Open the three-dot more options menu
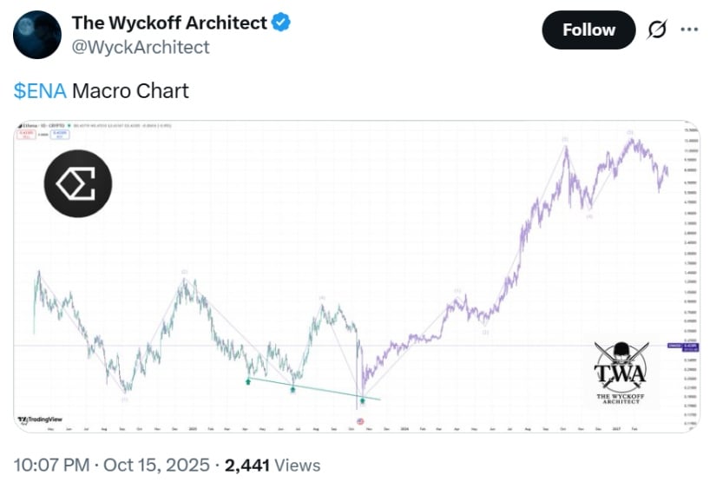 pyautogui.click(x=689, y=30)
